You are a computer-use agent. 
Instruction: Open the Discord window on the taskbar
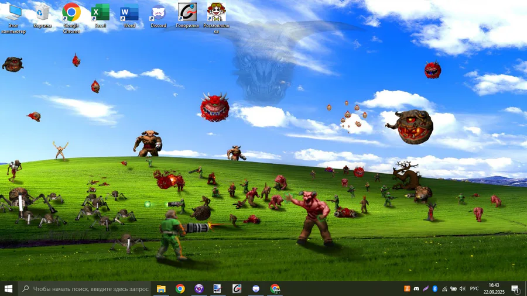click(x=256, y=288)
